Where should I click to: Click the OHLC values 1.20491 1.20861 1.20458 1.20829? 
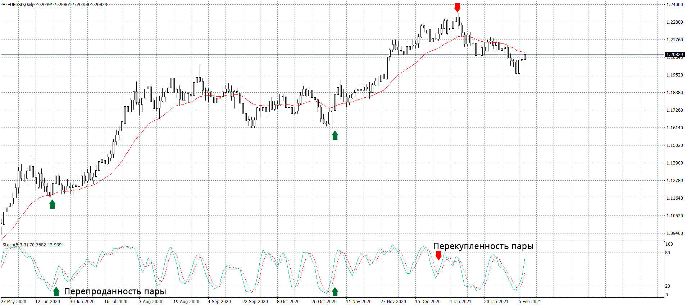[72, 5]
